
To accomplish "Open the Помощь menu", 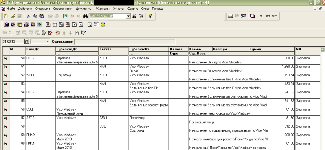I will pyautogui.click(x=158, y=9).
